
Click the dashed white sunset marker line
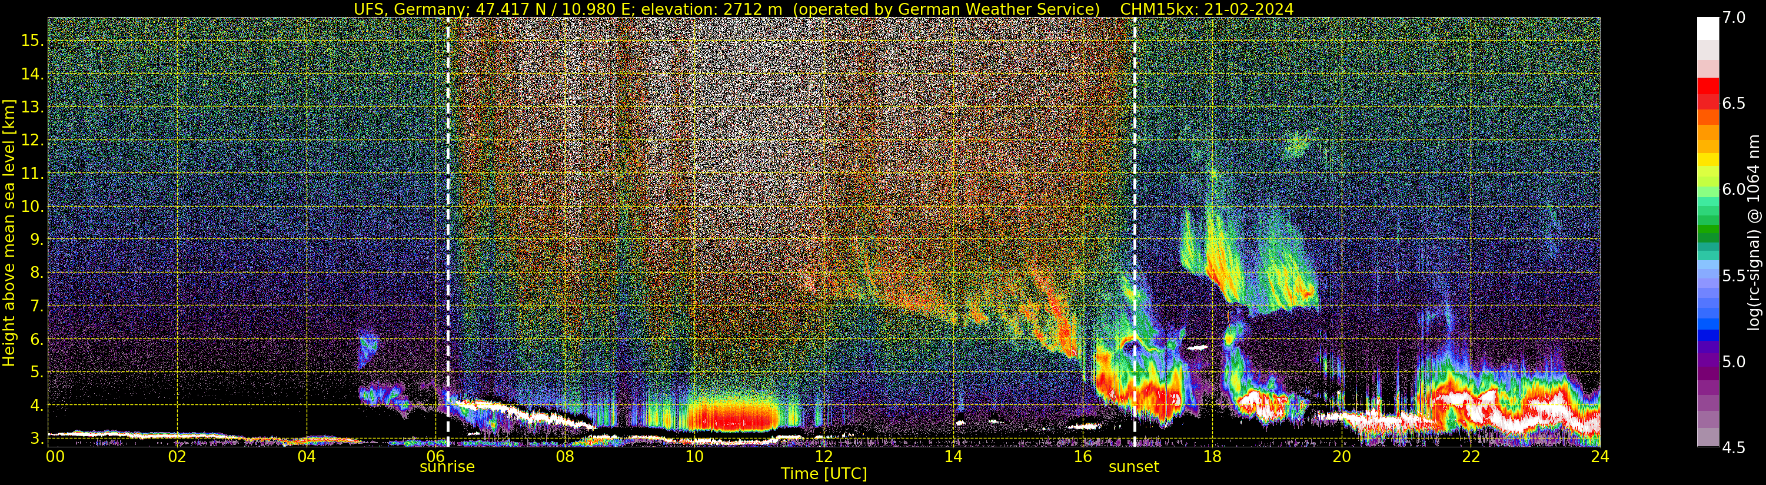point(1135,232)
